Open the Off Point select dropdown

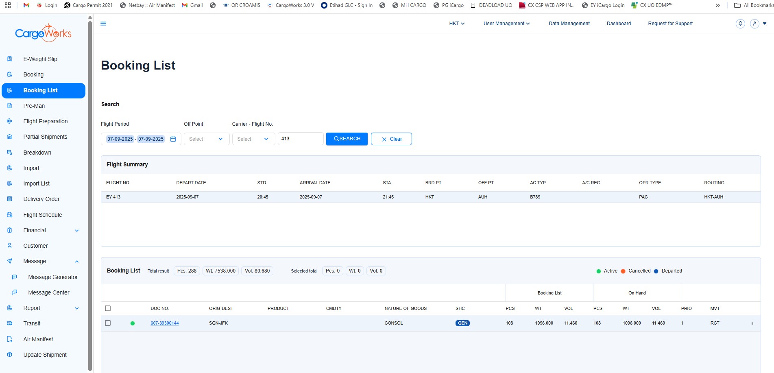pyautogui.click(x=206, y=139)
